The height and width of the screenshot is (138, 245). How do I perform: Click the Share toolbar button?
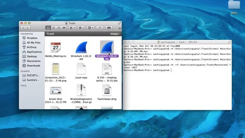100,28
